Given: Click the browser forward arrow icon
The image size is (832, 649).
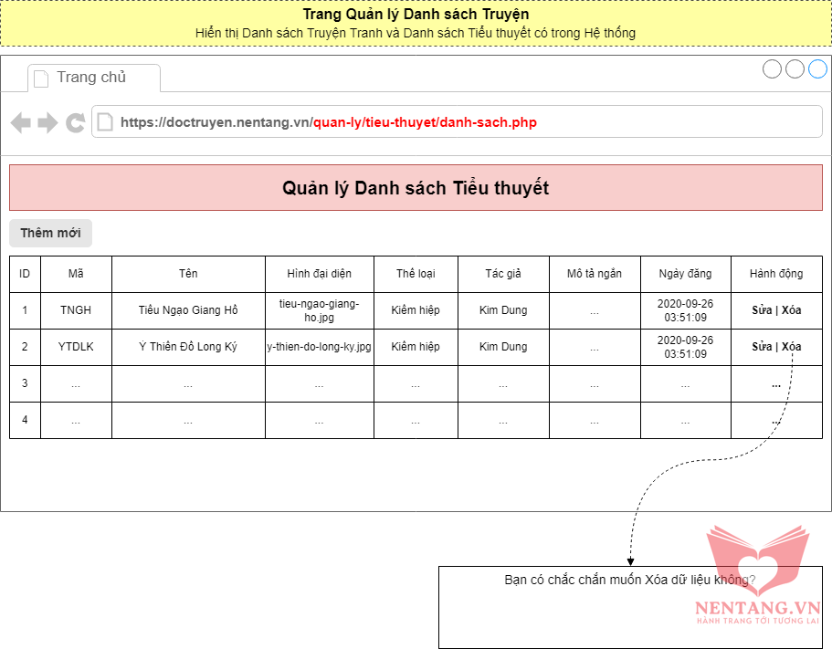Looking at the screenshot, I should point(47,122).
